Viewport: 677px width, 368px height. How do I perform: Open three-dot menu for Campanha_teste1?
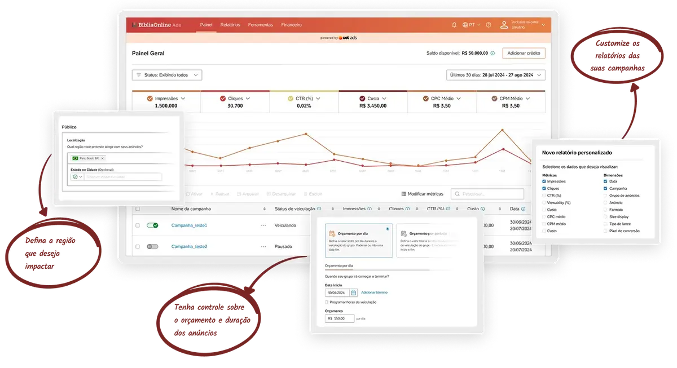tap(263, 225)
